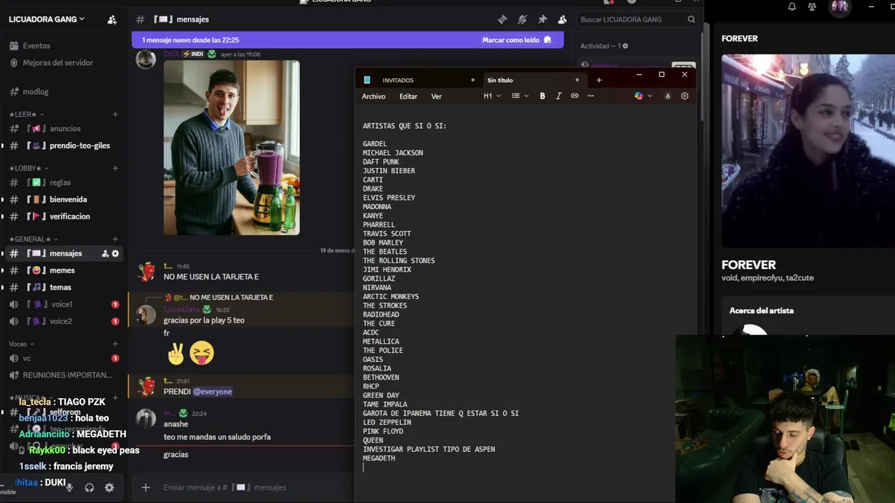Add a channel to LEER category
Viewport: 895px width, 503px height.
tap(115, 114)
